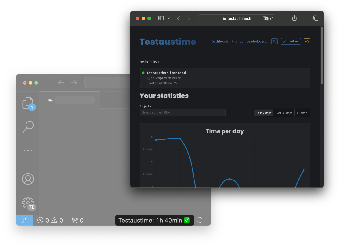Show Safari tab overview

[316, 18]
